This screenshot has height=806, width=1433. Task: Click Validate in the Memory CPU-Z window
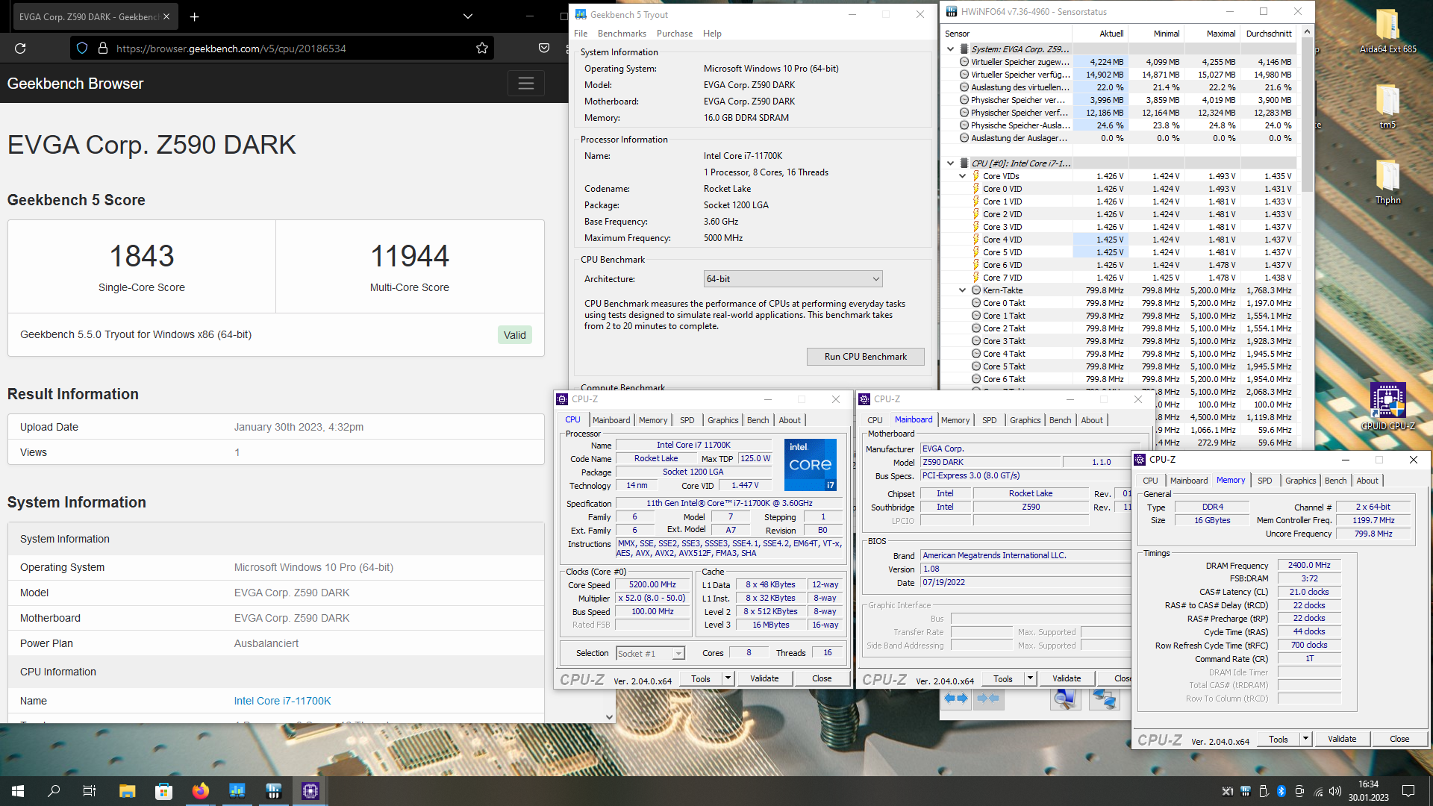[x=1342, y=739]
